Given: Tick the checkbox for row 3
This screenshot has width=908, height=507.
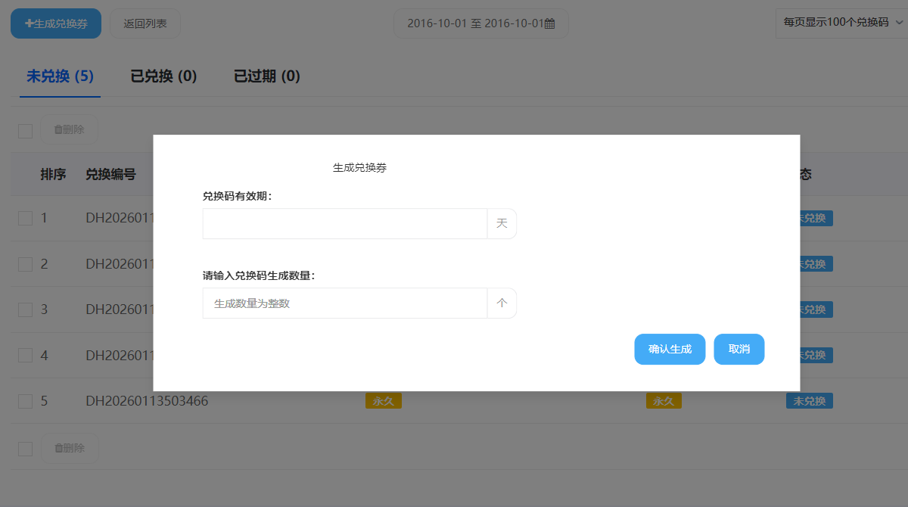Looking at the screenshot, I should [x=26, y=309].
